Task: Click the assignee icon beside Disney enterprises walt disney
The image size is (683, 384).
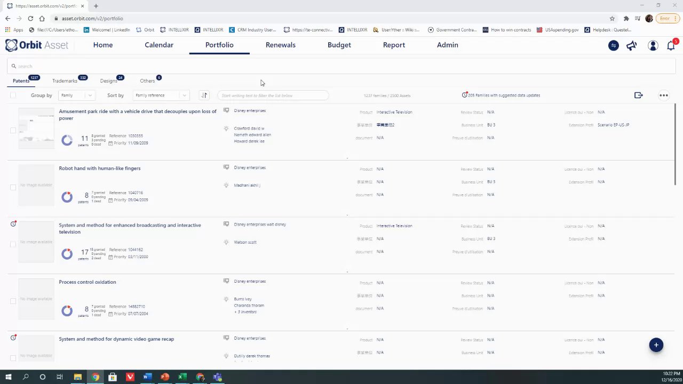Action: [226, 224]
